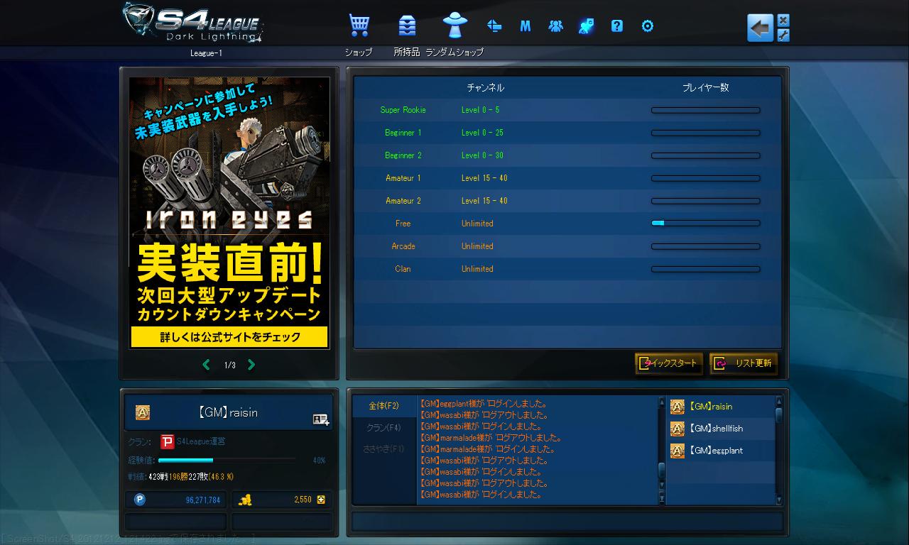The height and width of the screenshot is (545, 909).
Task: Refresh the channel list with リスト更新
Action: pyautogui.click(x=744, y=364)
